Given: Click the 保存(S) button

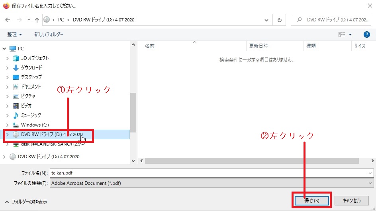Looking at the screenshot, I should coord(311,200).
